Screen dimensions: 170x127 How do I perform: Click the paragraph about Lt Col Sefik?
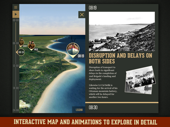(x=103, y=91)
